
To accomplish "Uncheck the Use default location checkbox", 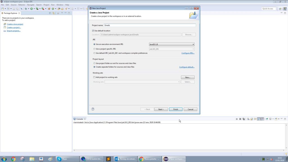I will point(93,31).
